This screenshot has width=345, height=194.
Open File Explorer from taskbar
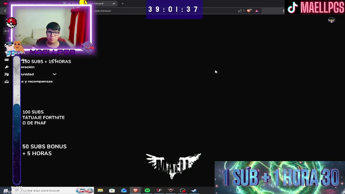click(x=100, y=190)
